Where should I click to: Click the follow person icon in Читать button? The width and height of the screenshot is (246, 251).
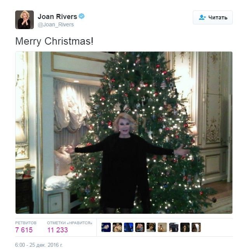pos(202,17)
